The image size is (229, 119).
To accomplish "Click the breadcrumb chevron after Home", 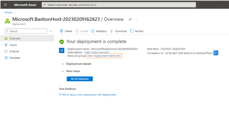I will coord(14,13).
